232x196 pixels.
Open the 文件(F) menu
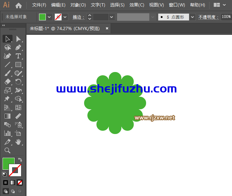point(39,5)
